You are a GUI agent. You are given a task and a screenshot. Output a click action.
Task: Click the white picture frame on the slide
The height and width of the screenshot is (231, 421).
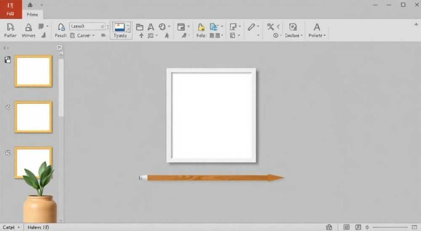pos(211,115)
